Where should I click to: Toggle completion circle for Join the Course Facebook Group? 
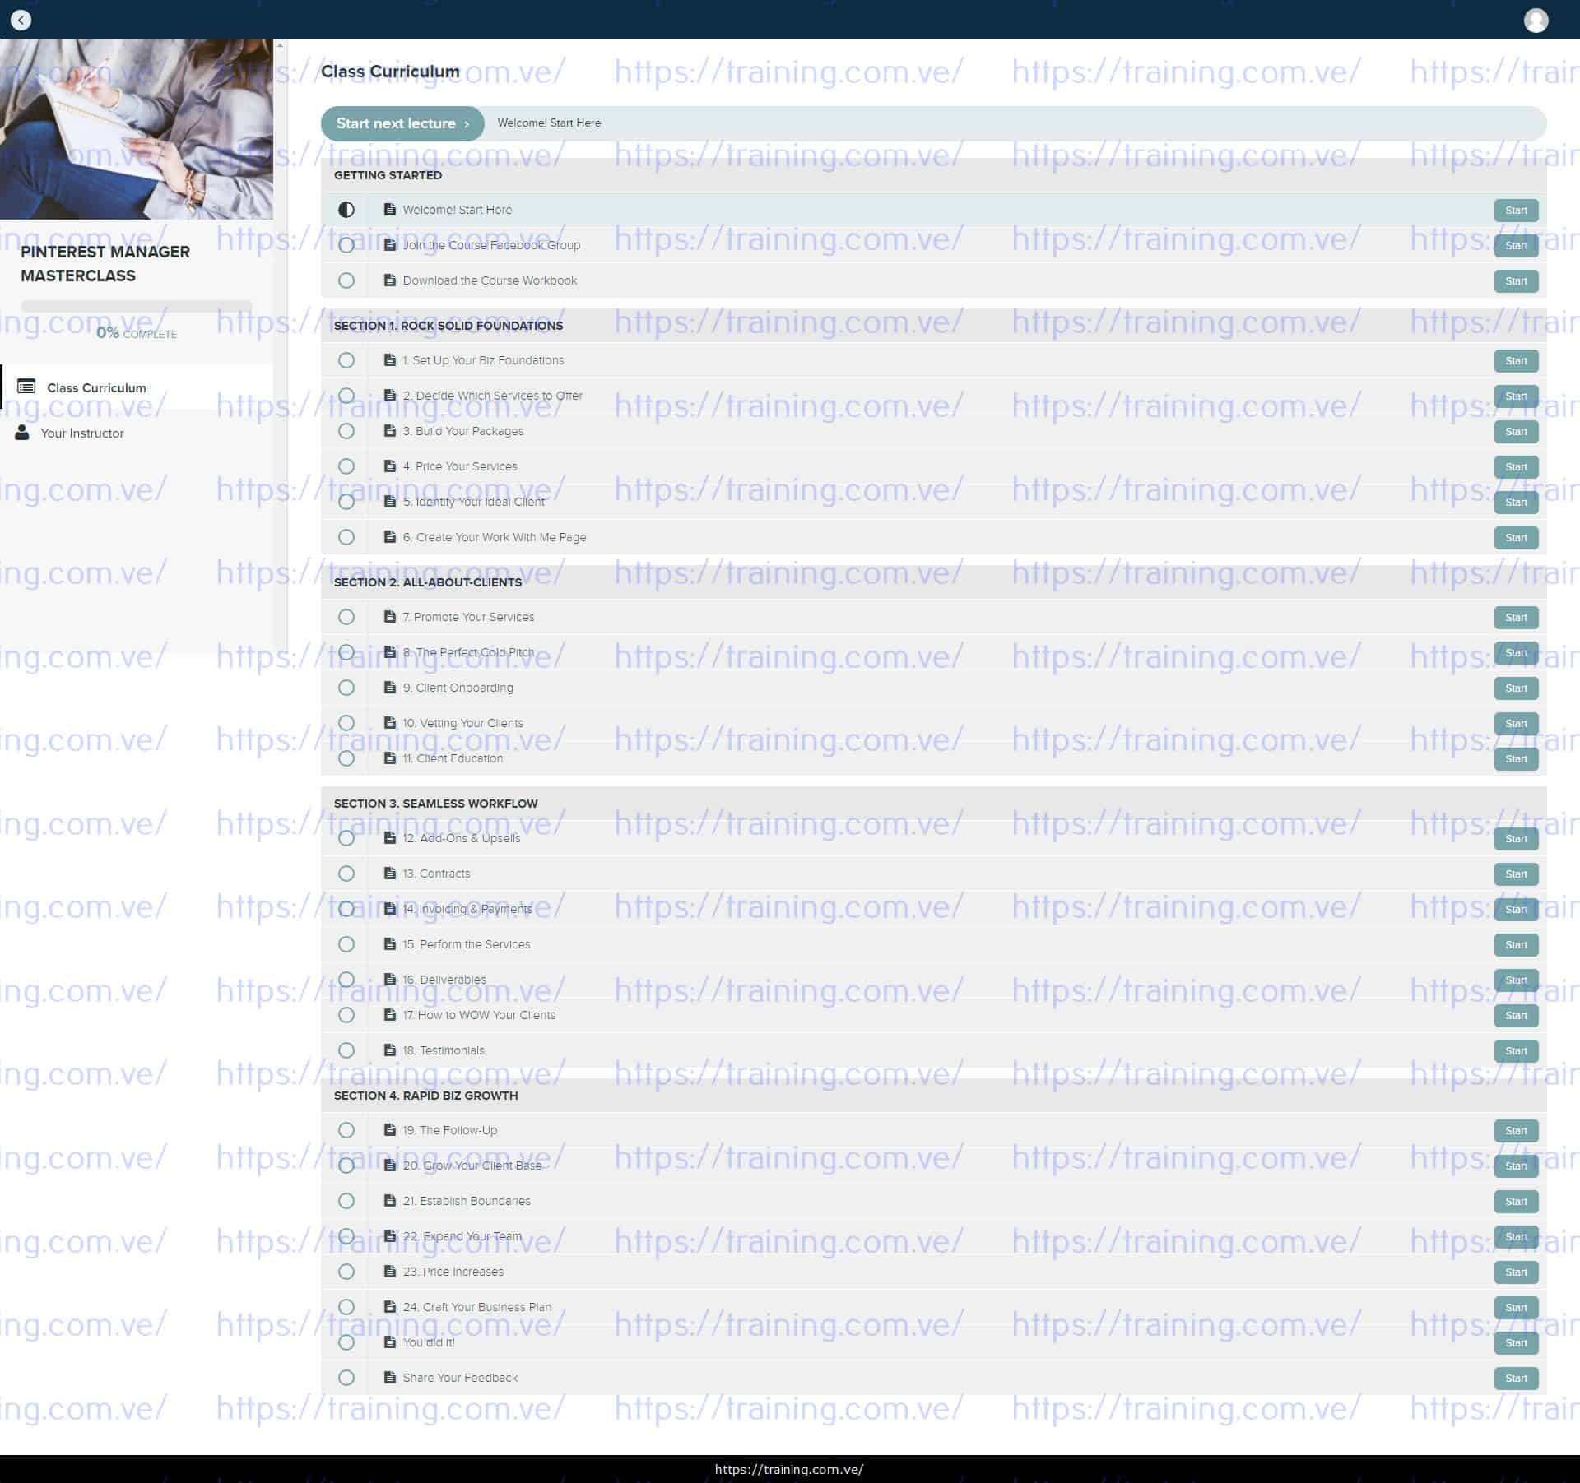pos(346,245)
